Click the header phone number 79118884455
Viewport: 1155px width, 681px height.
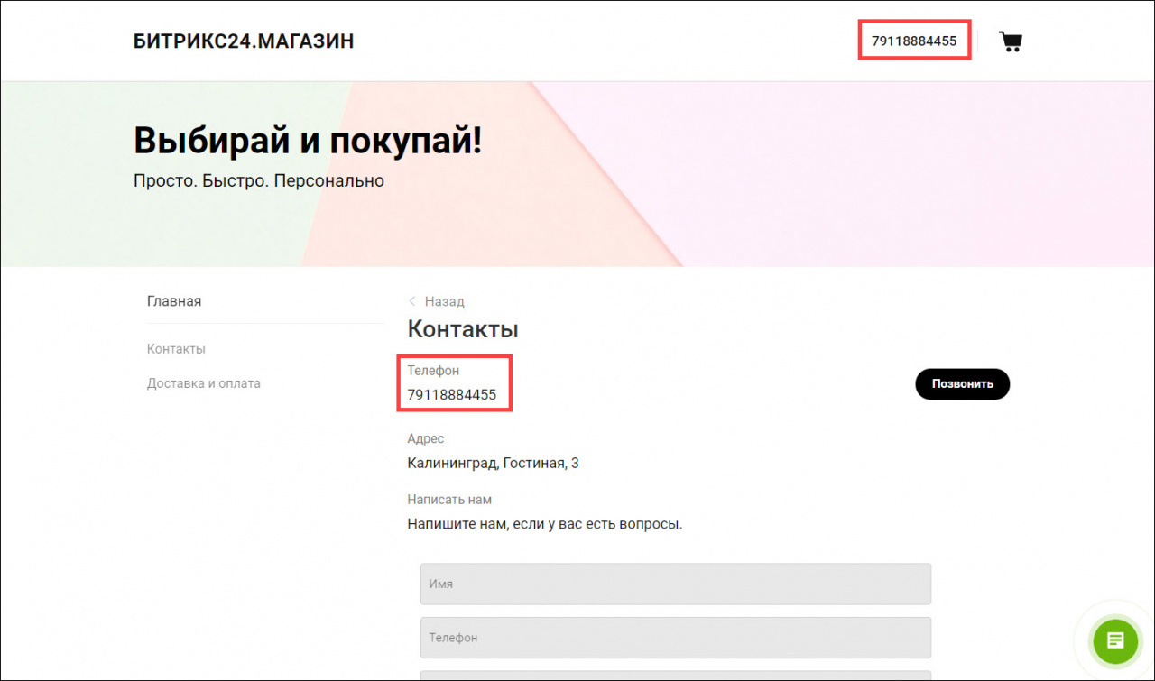click(x=914, y=41)
